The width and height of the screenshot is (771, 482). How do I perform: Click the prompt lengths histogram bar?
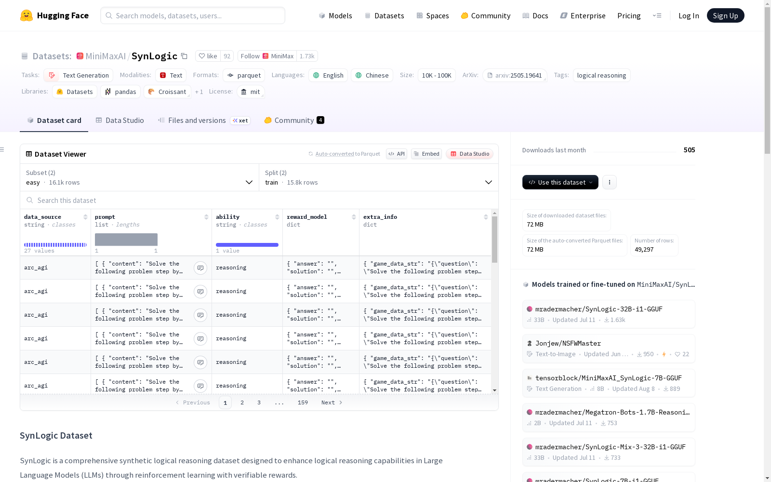126,240
